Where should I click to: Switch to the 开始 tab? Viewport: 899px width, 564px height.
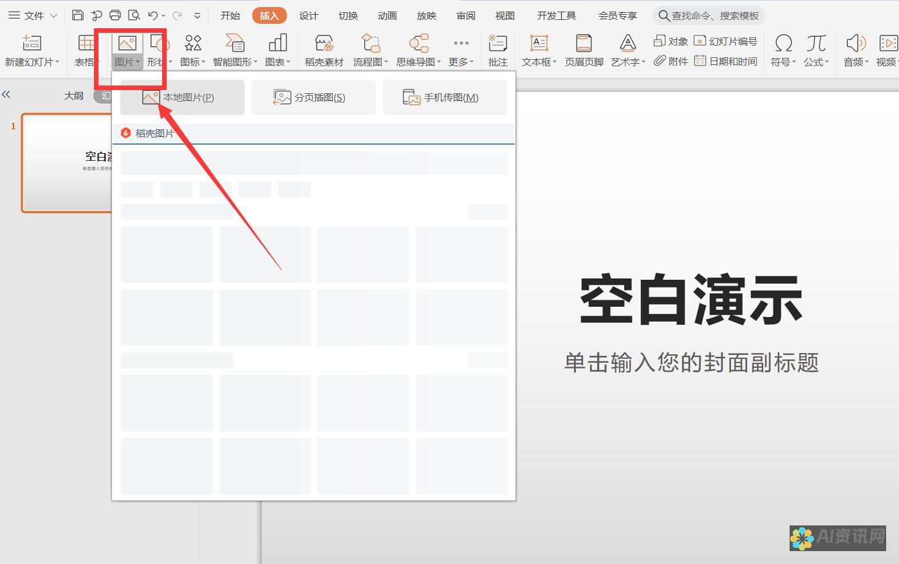[x=230, y=15]
